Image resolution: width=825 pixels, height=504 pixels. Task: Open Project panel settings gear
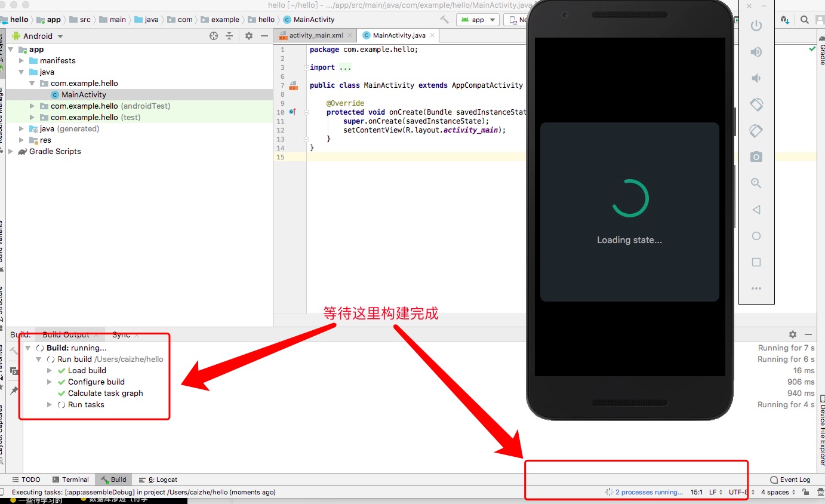[x=249, y=36]
